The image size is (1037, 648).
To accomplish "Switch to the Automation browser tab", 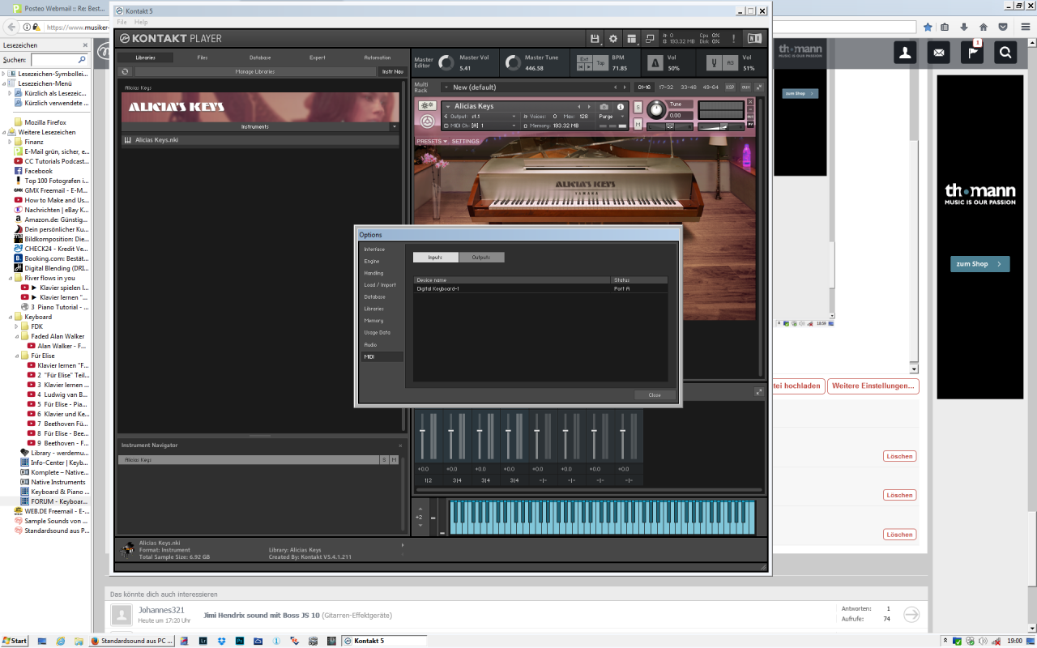I will [x=378, y=58].
